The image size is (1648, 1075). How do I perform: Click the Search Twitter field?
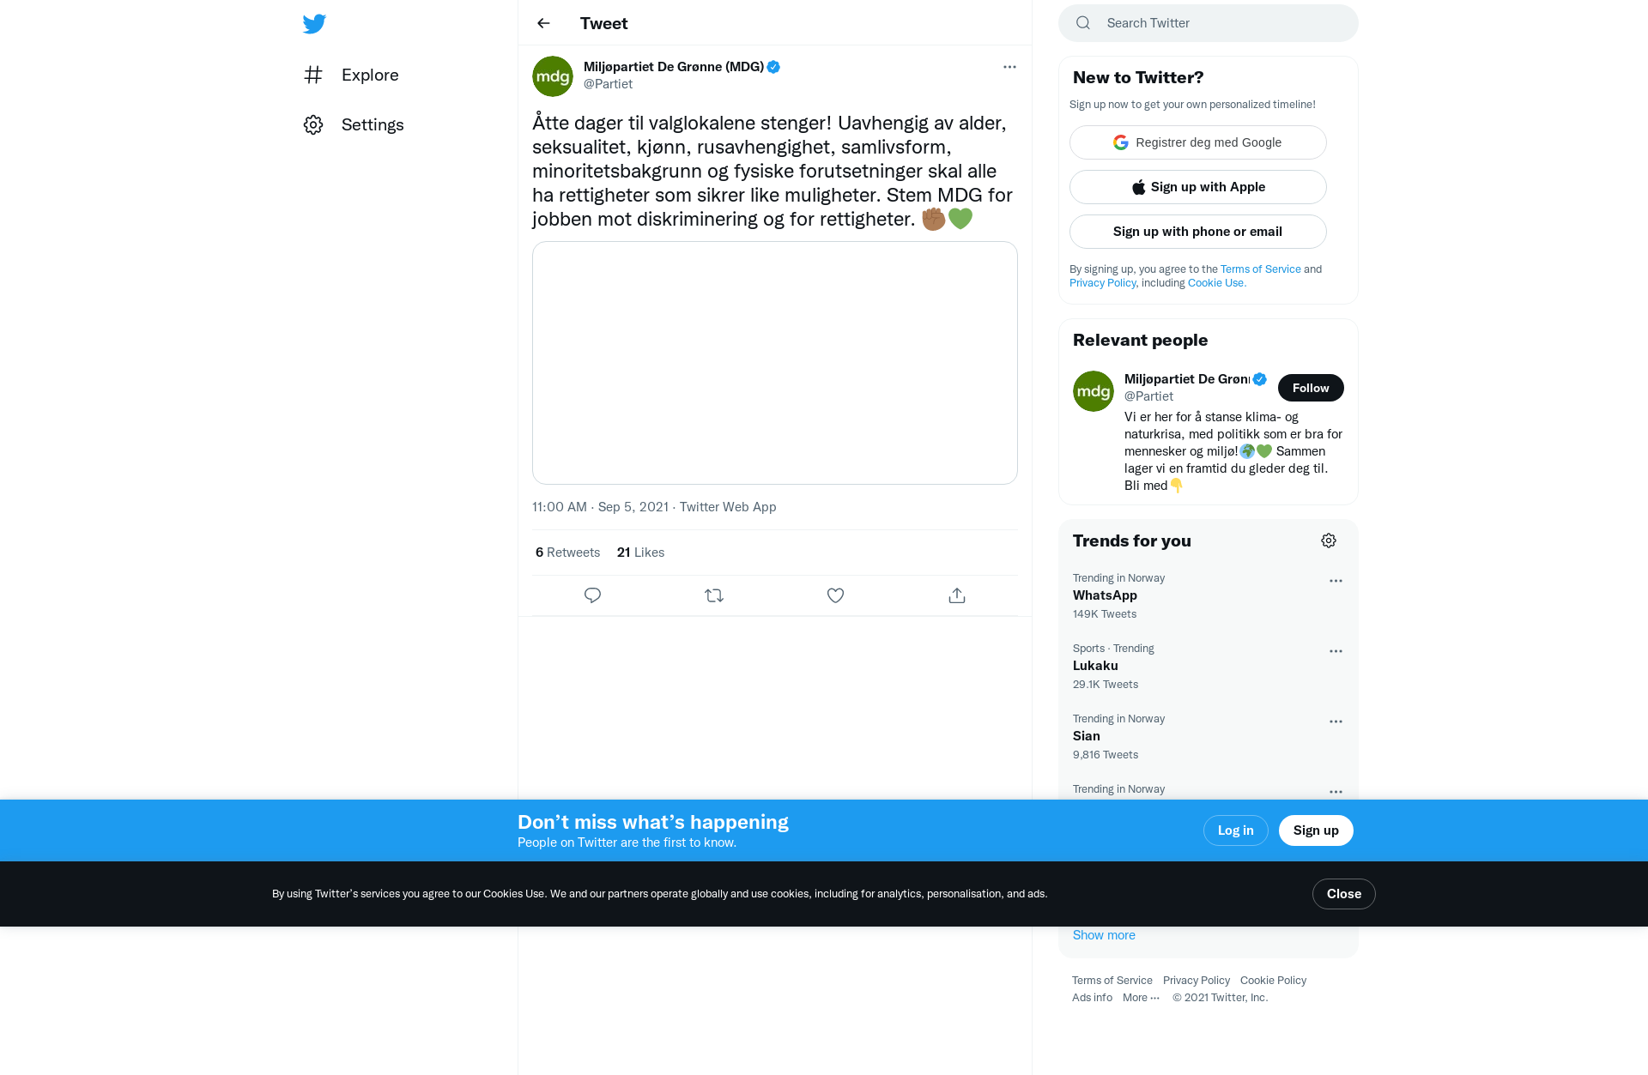click(x=1209, y=23)
